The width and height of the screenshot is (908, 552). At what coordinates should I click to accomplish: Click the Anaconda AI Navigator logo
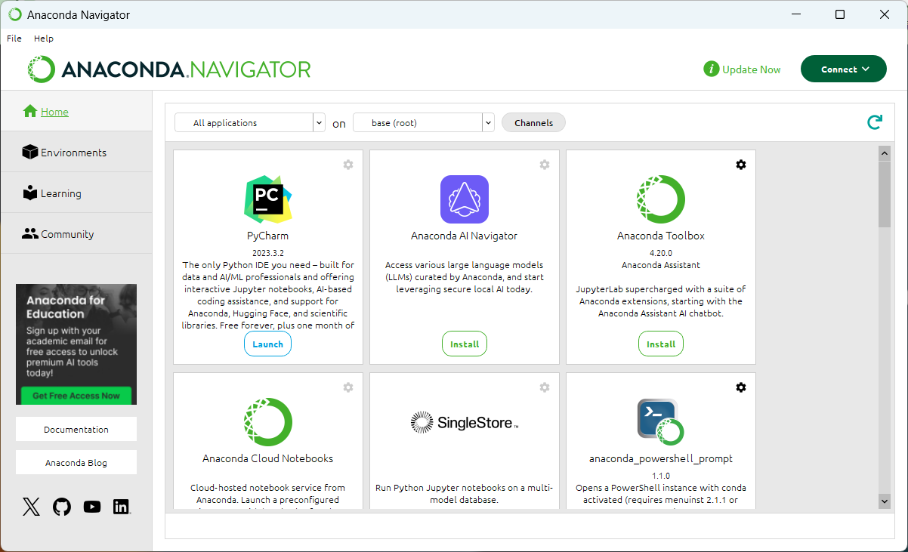465,199
